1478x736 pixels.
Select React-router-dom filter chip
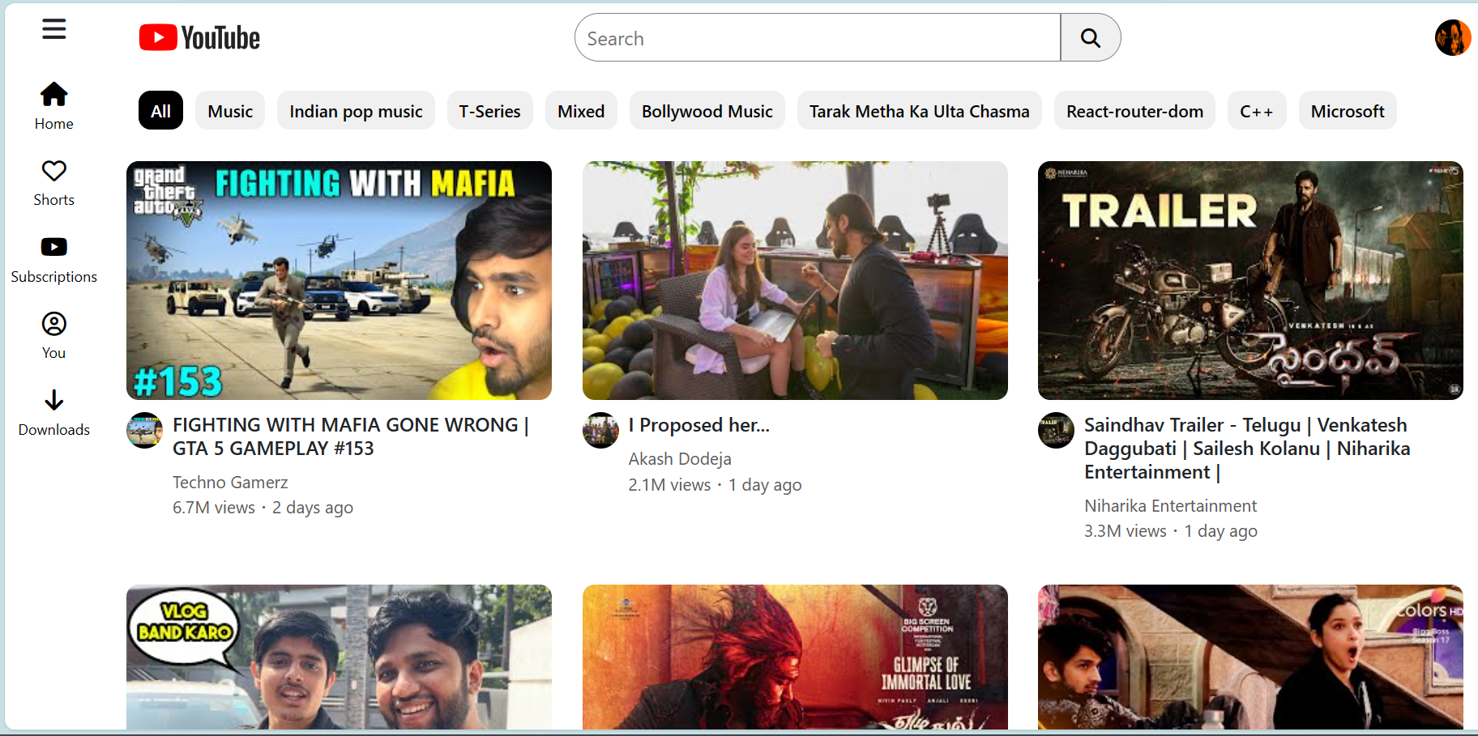pos(1134,111)
